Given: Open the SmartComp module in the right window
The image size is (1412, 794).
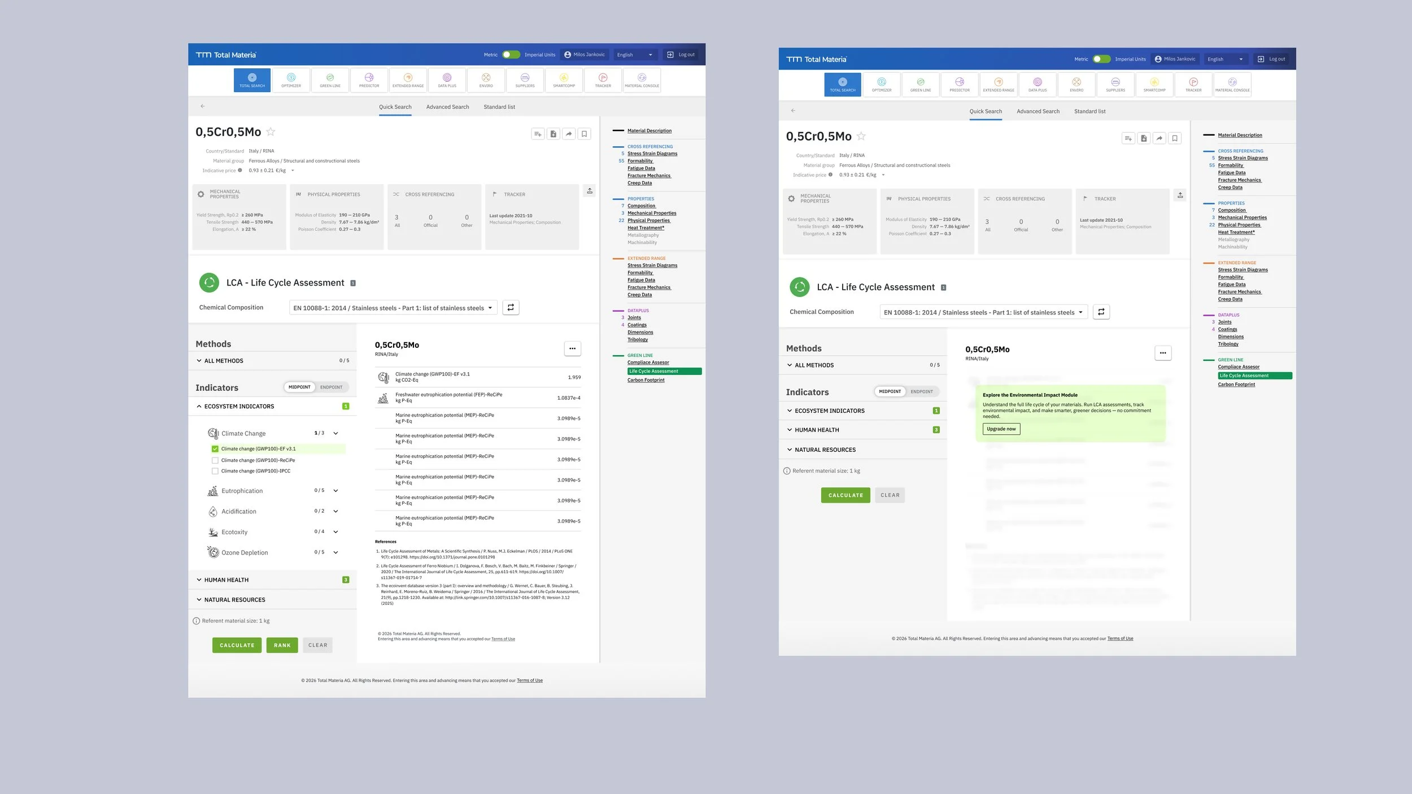Looking at the screenshot, I should [x=1154, y=85].
